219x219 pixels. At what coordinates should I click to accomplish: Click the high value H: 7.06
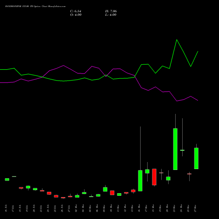(111, 11)
